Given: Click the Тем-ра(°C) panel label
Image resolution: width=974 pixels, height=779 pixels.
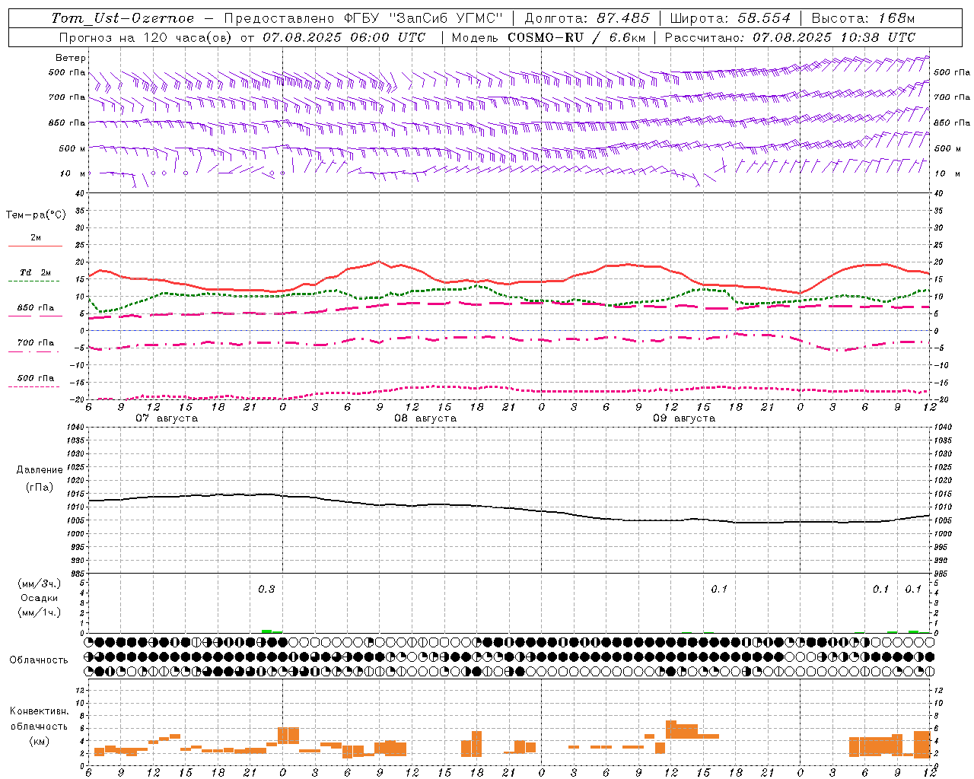Looking at the screenshot, I should 36,215.
